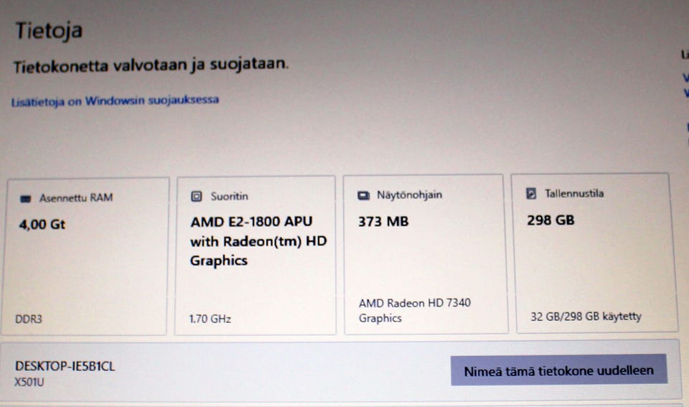Click the DDR3 memory type label
Viewport: 689px width, 407px height.
(x=29, y=319)
